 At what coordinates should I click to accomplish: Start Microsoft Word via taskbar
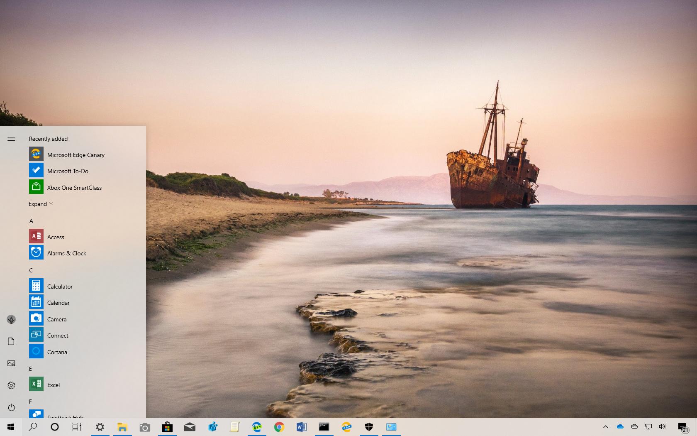[302, 427]
